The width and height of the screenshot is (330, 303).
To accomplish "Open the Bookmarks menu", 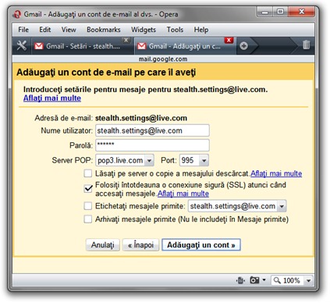I will [x=104, y=30].
